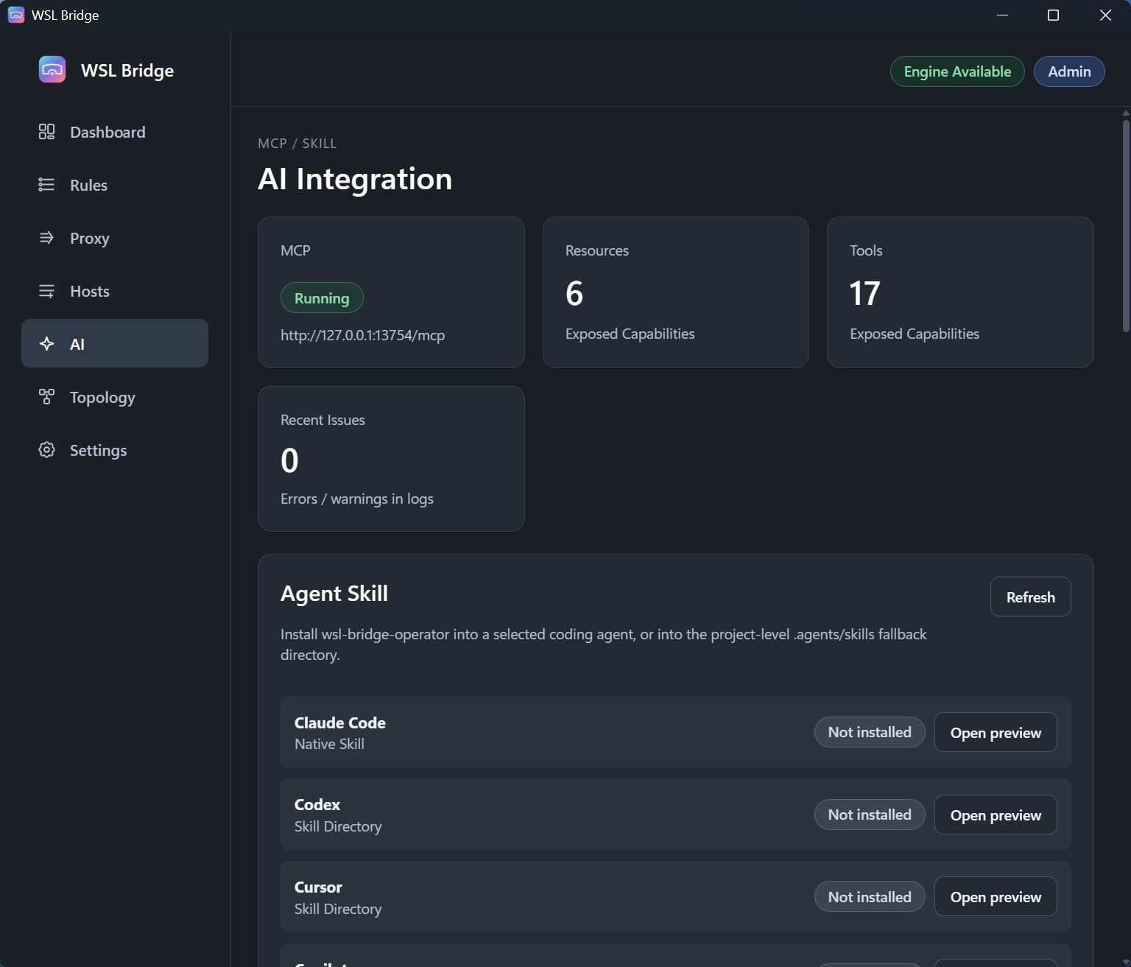Refresh the Agent Skill list

[1030, 597]
